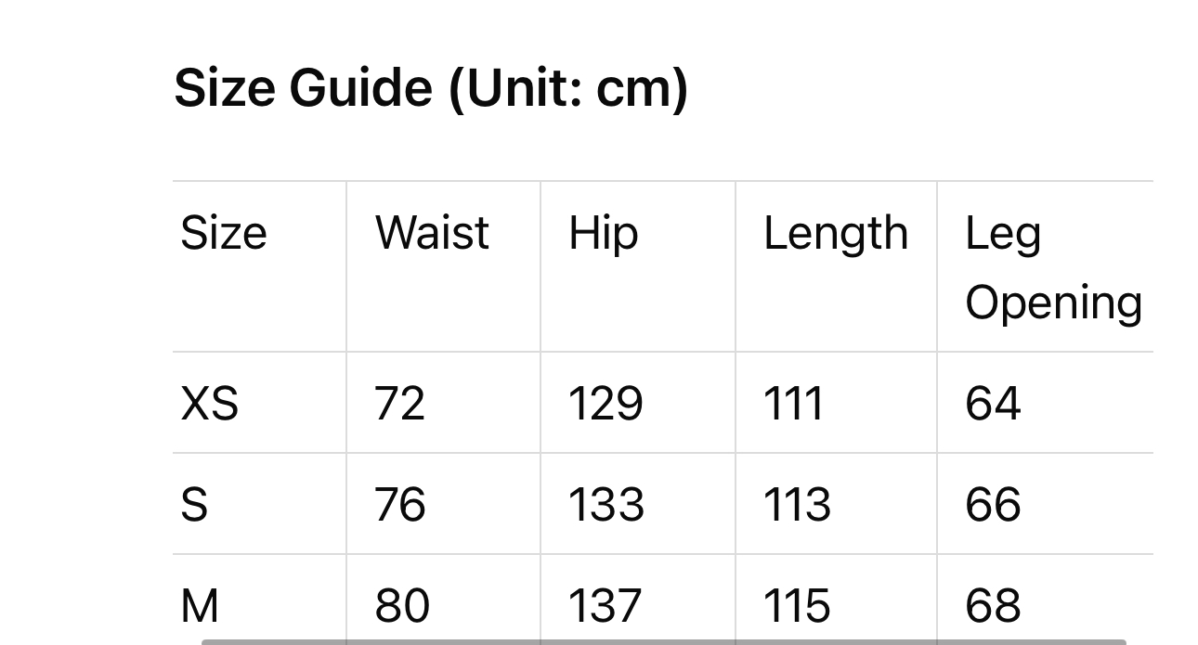The height and width of the screenshot is (645, 1198).
Task: Click the S waist value 76
Action: click(x=399, y=505)
